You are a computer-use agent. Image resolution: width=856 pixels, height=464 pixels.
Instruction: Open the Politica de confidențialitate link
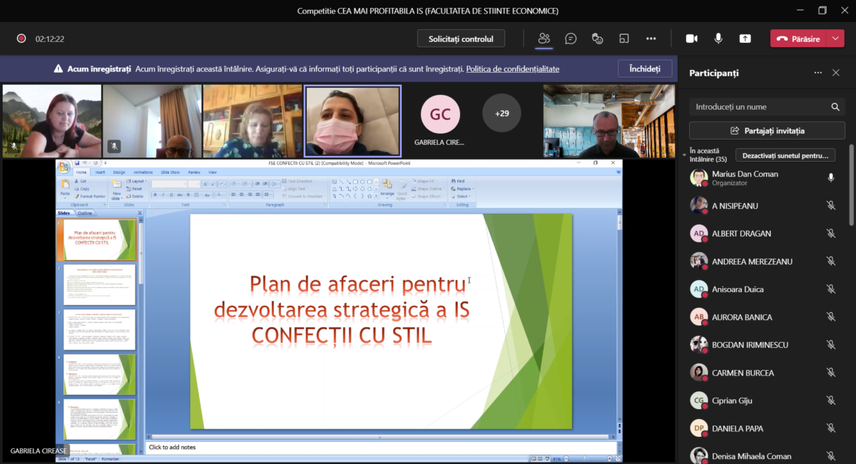[x=512, y=69]
